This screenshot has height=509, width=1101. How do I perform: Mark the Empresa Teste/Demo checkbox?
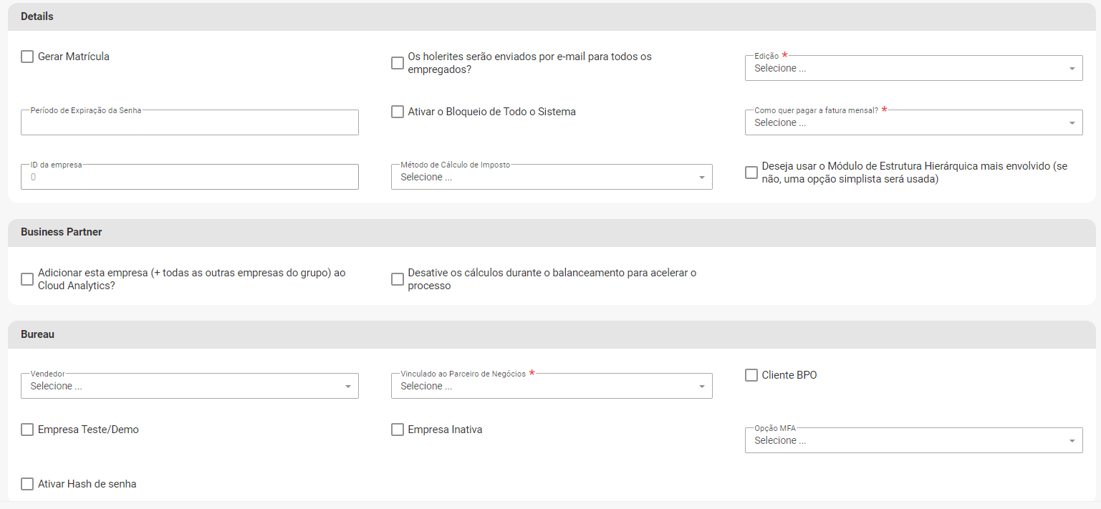[27, 430]
